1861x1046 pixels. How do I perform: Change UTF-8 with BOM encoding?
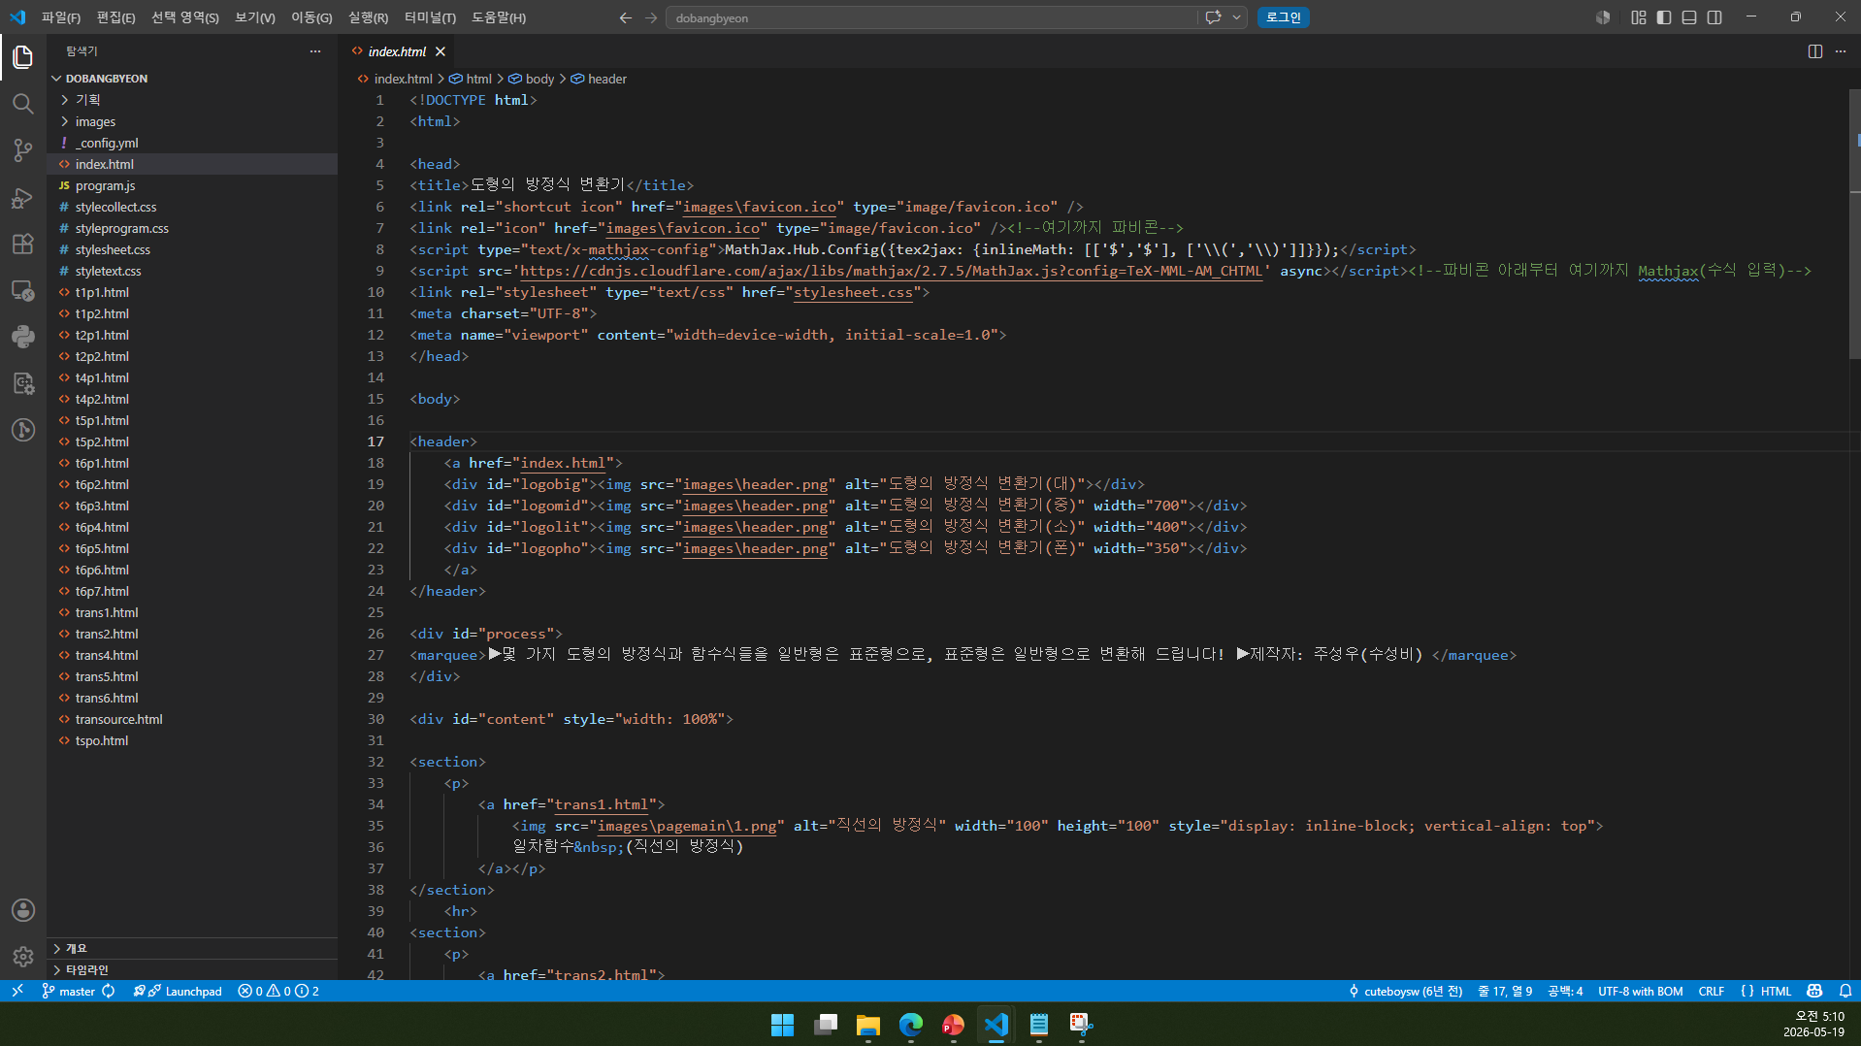click(1640, 991)
